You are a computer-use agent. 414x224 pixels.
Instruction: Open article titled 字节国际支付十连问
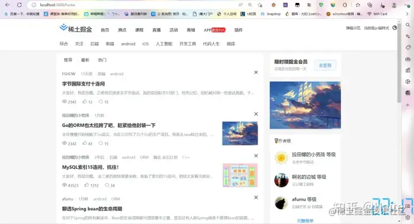[x=83, y=84]
